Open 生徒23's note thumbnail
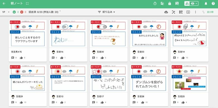218x108 pixels. [x=149, y=34]
